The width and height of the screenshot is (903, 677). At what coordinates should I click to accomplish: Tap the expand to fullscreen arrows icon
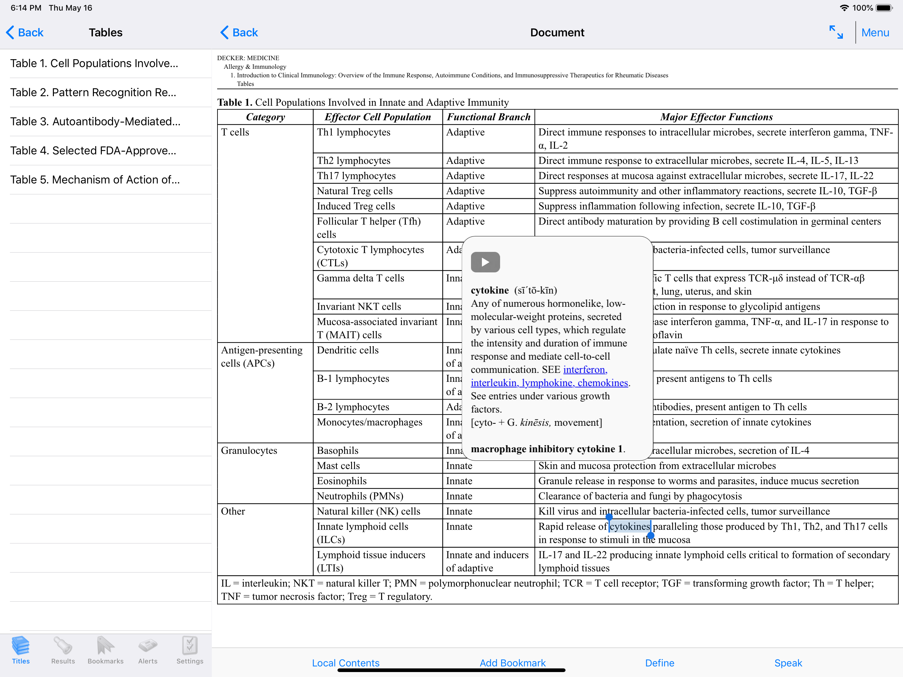[x=836, y=32]
